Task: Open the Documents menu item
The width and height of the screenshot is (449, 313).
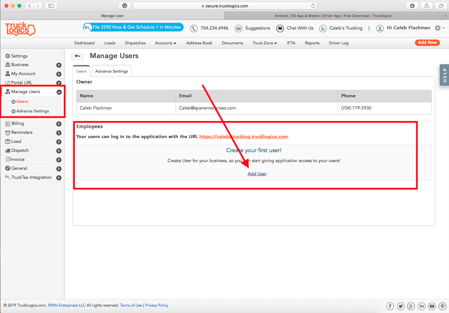Action: point(233,43)
